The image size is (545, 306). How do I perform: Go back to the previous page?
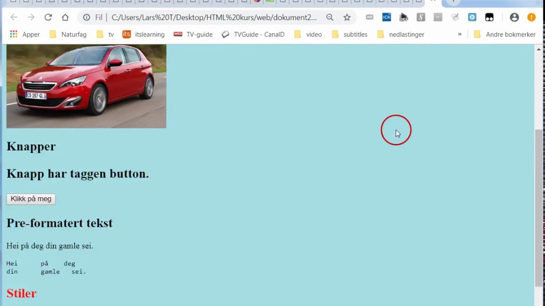14,17
